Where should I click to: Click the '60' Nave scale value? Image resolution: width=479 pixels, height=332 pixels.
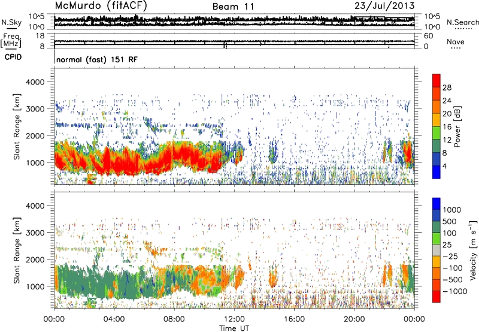(x=428, y=36)
